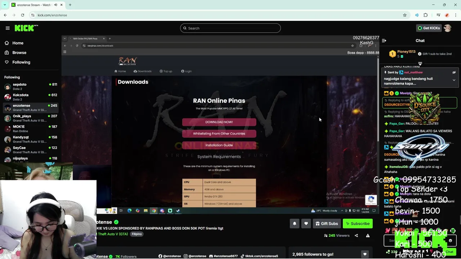Open Kokzdota channel in Following list

[31, 97]
